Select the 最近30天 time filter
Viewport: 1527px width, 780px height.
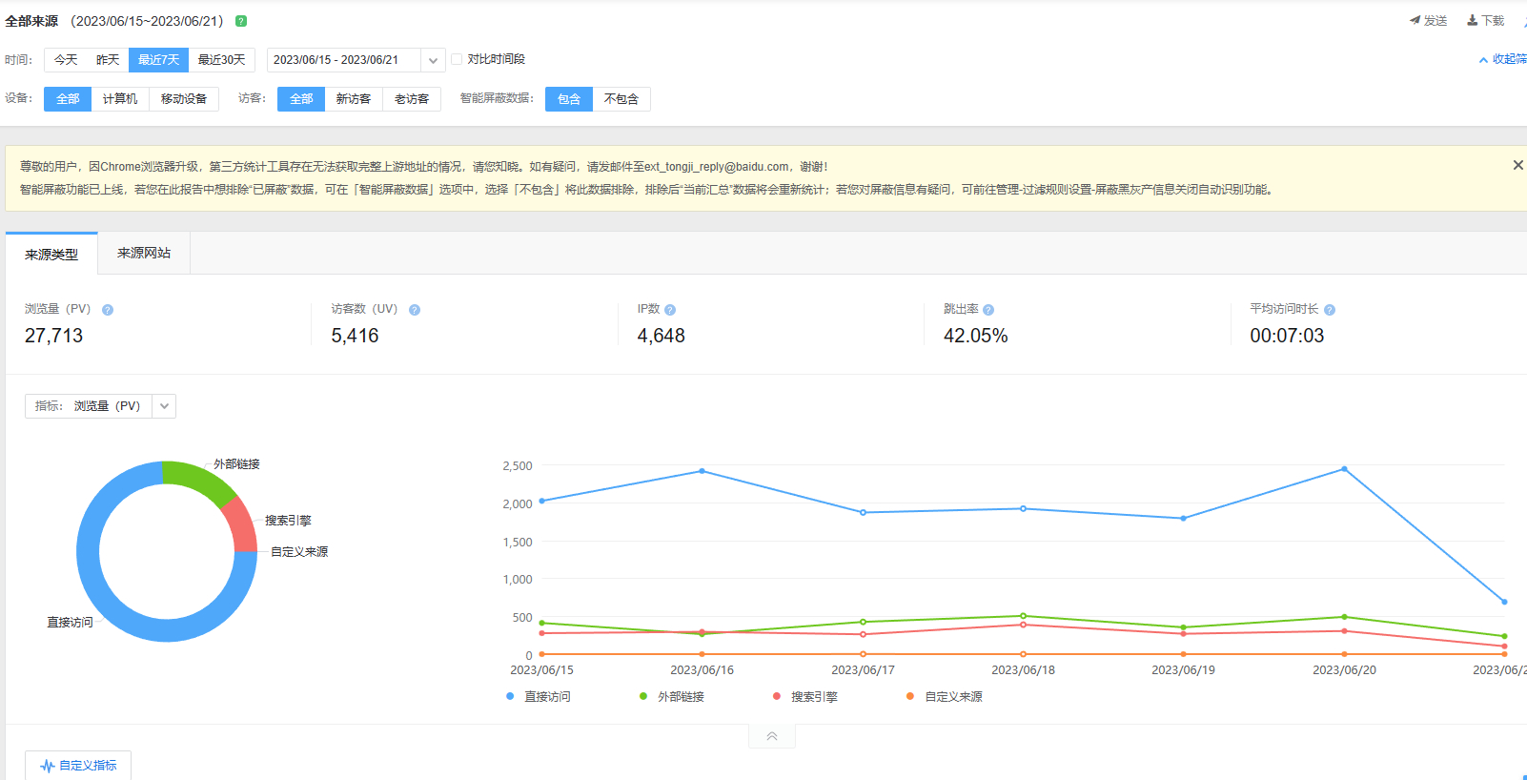[222, 60]
